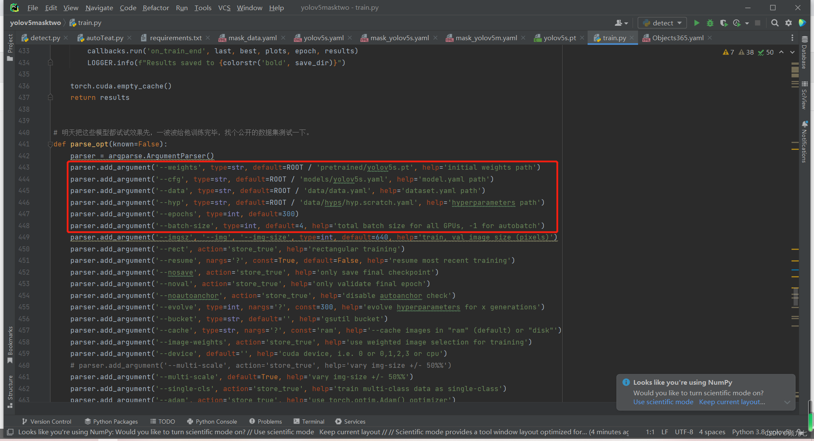Open the Problems tool window

tap(265, 422)
